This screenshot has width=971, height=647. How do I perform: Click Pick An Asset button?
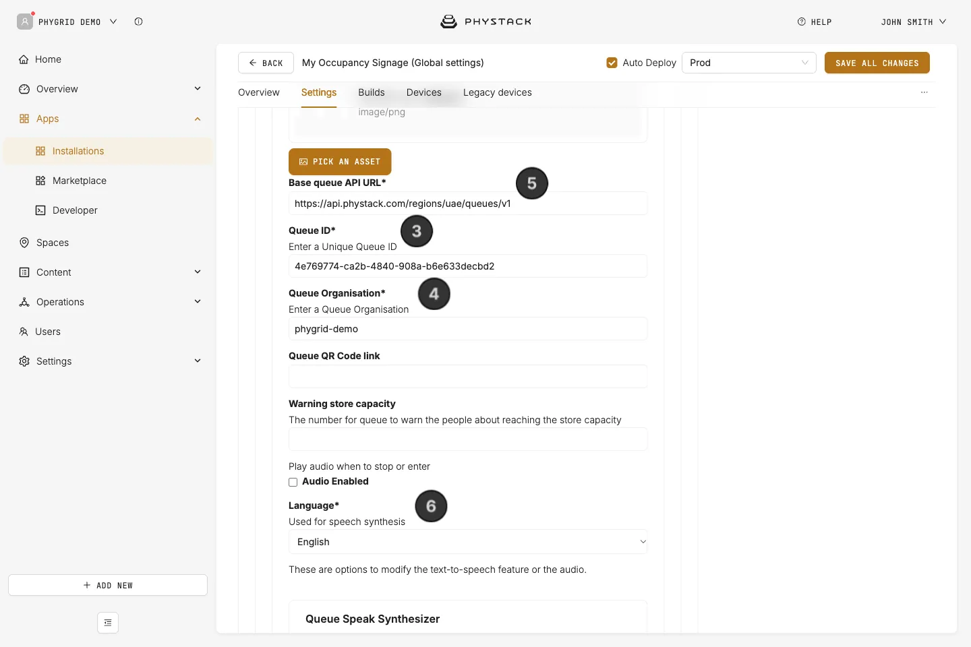pyautogui.click(x=340, y=162)
